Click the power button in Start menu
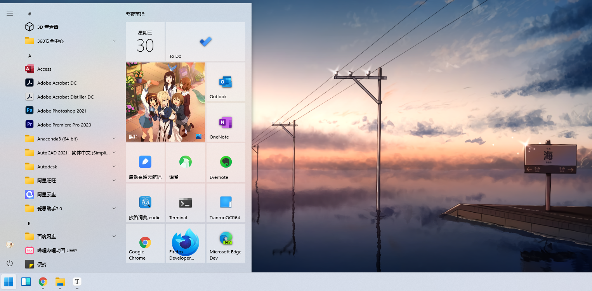 10,263
